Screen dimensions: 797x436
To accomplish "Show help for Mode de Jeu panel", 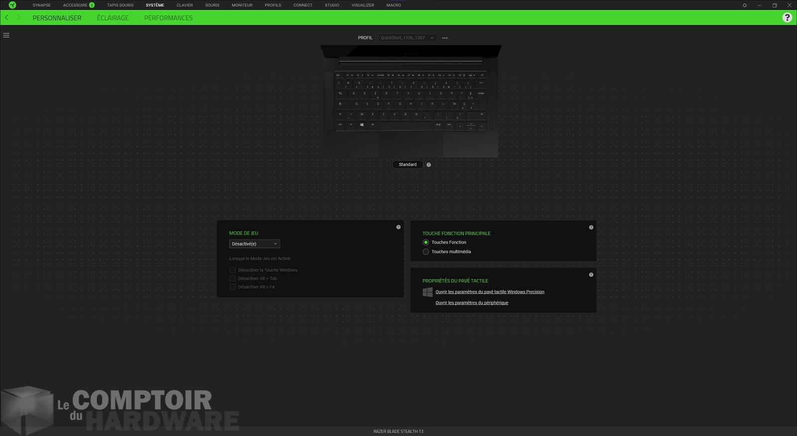I will pos(398,227).
